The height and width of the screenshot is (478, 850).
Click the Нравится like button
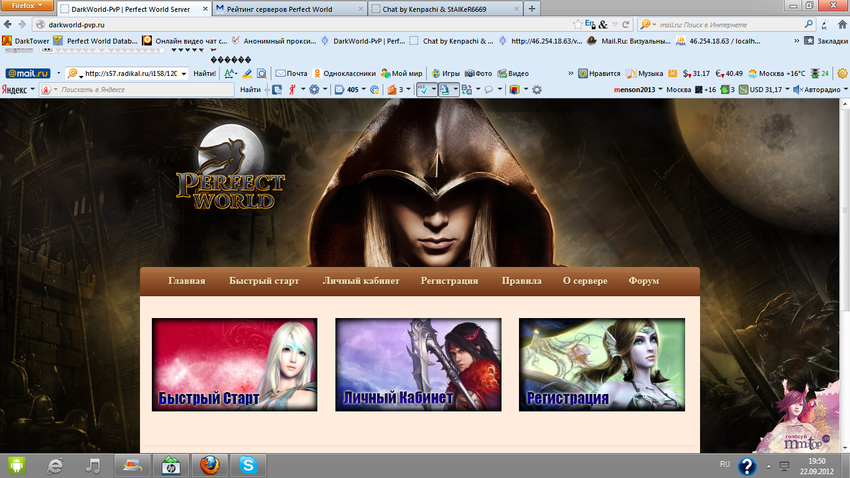pyautogui.click(x=599, y=73)
